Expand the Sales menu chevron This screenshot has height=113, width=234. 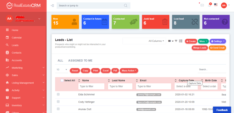pyautogui.click(x=43, y=75)
